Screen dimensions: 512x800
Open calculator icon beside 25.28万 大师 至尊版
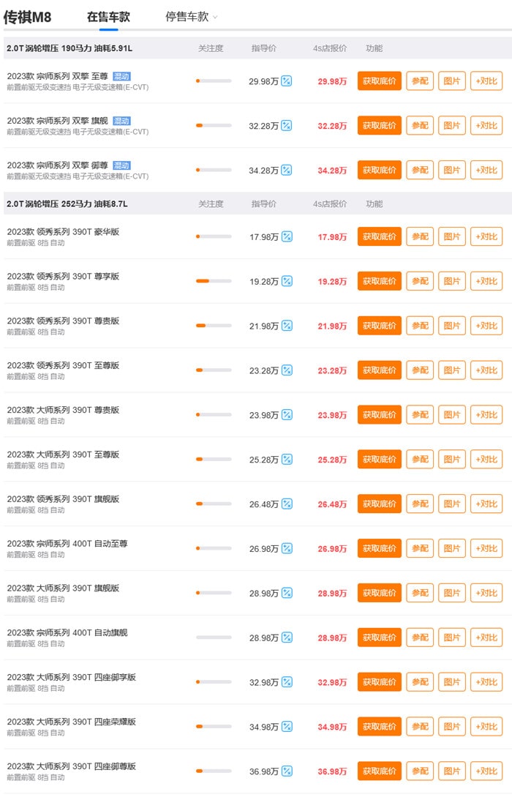tap(287, 460)
